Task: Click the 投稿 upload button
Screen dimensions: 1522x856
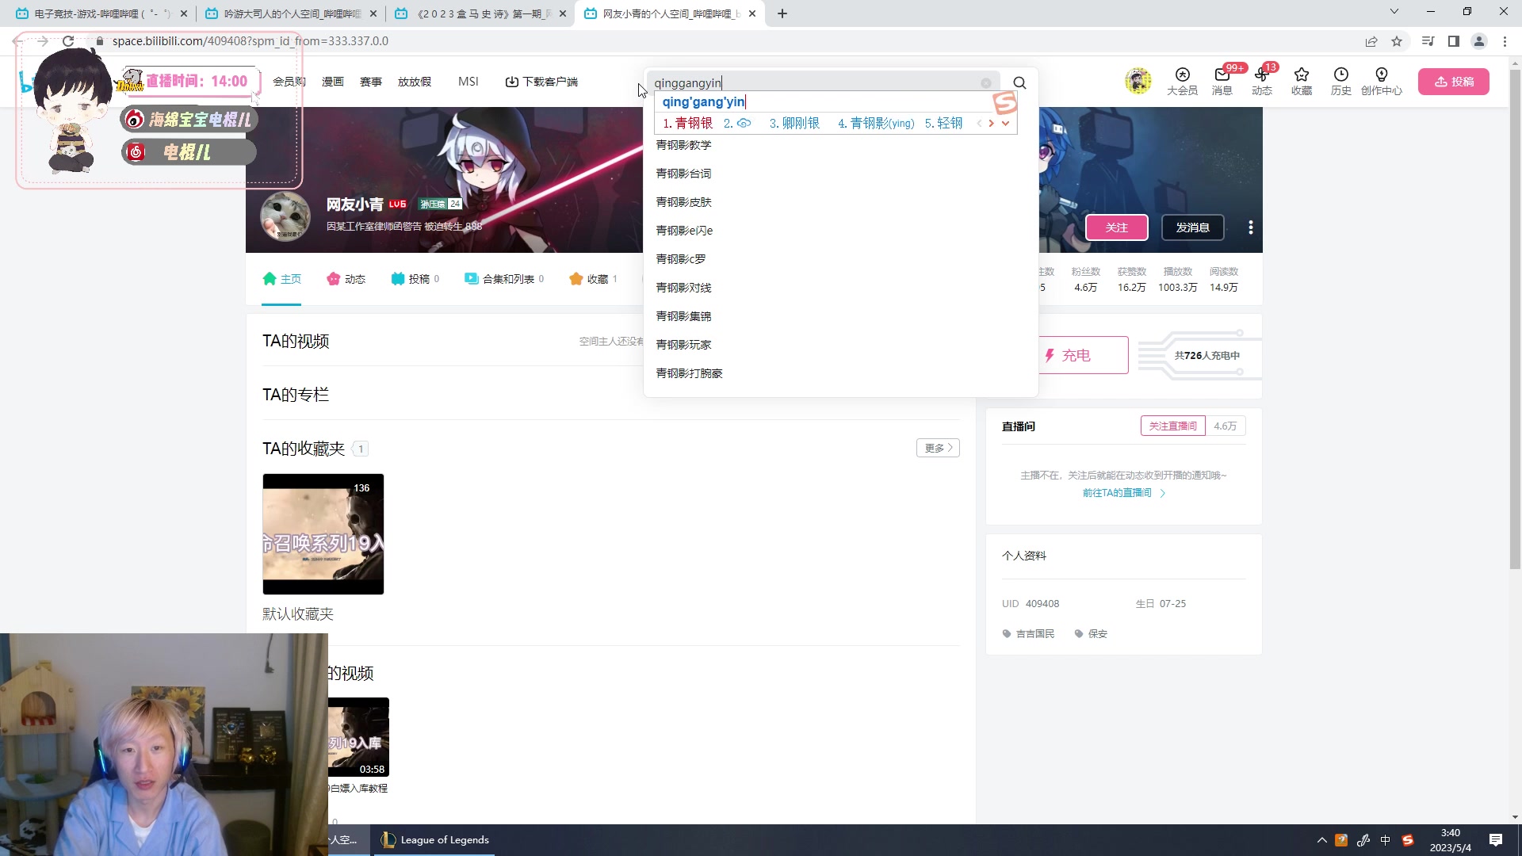Action: pyautogui.click(x=1454, y=82)
